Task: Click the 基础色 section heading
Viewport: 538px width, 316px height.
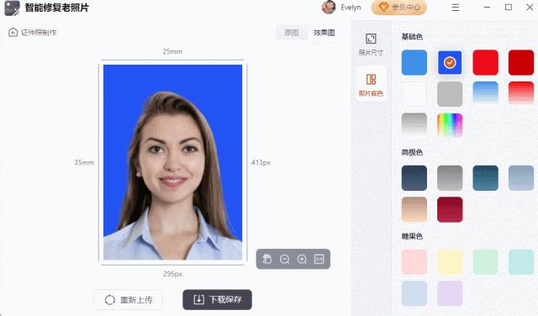Action: point(412,37)
